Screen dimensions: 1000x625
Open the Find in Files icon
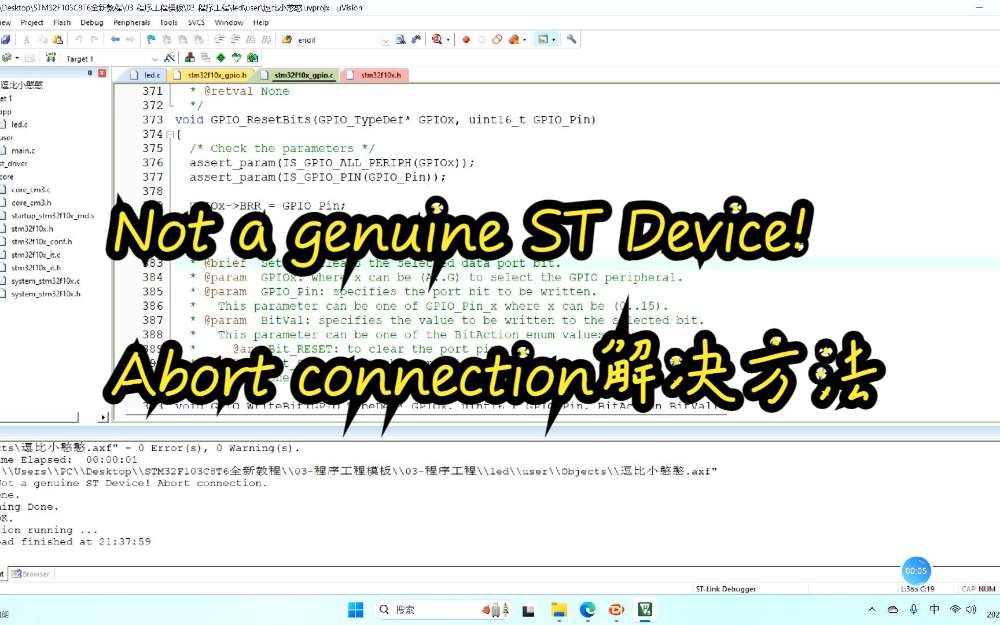coord(286,39)
